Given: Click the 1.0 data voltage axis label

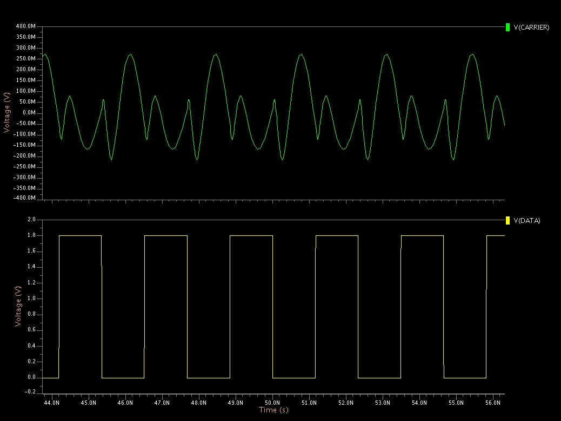Looking at the screenshot, I should coord(31,298).
